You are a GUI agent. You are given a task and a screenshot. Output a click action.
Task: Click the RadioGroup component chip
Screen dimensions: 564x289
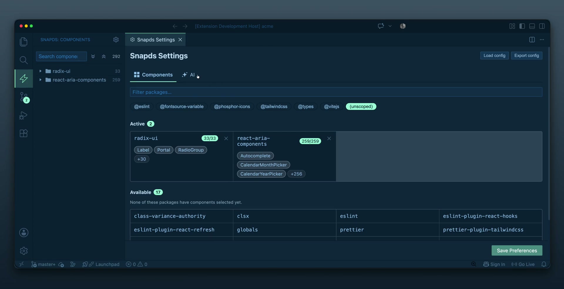pyautogui.click(x=191, y=150)
